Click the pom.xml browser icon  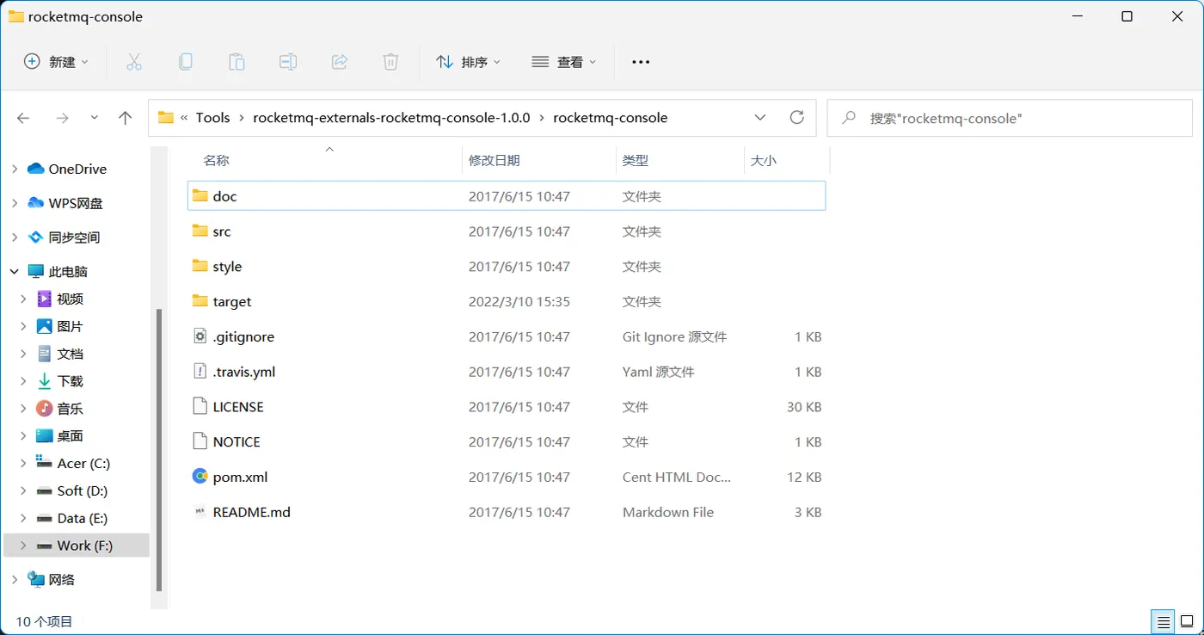(x=200, y=477)
